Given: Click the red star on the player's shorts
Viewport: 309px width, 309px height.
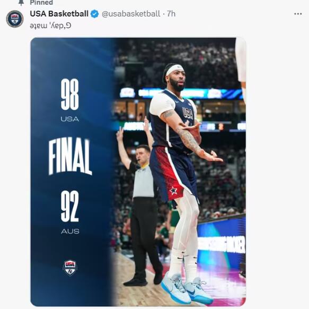Looking at the screenshot, I should 173,191.
